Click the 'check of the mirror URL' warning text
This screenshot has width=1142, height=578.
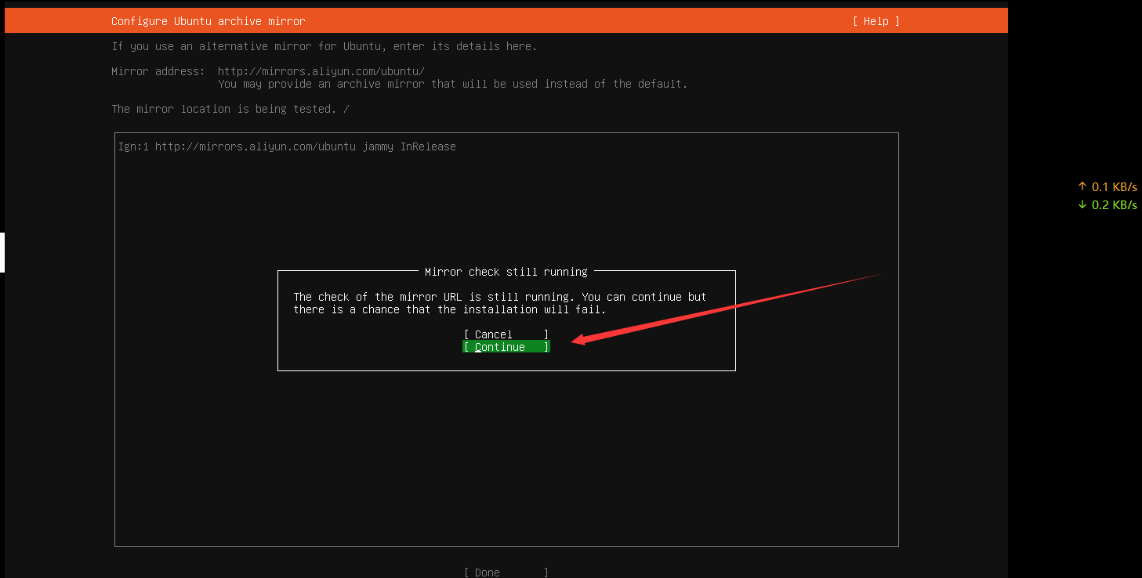[500, 303]
